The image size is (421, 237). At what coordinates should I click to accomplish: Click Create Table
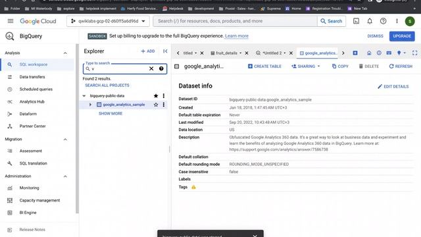pos(264,66)
